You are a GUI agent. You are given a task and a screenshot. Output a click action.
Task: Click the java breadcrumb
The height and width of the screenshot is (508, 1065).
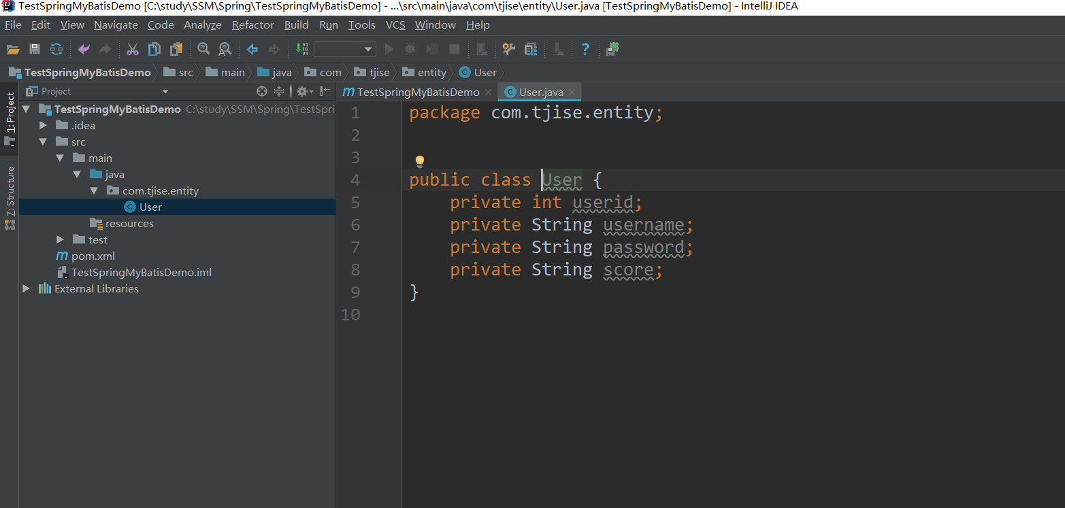(x=274, y=72)
